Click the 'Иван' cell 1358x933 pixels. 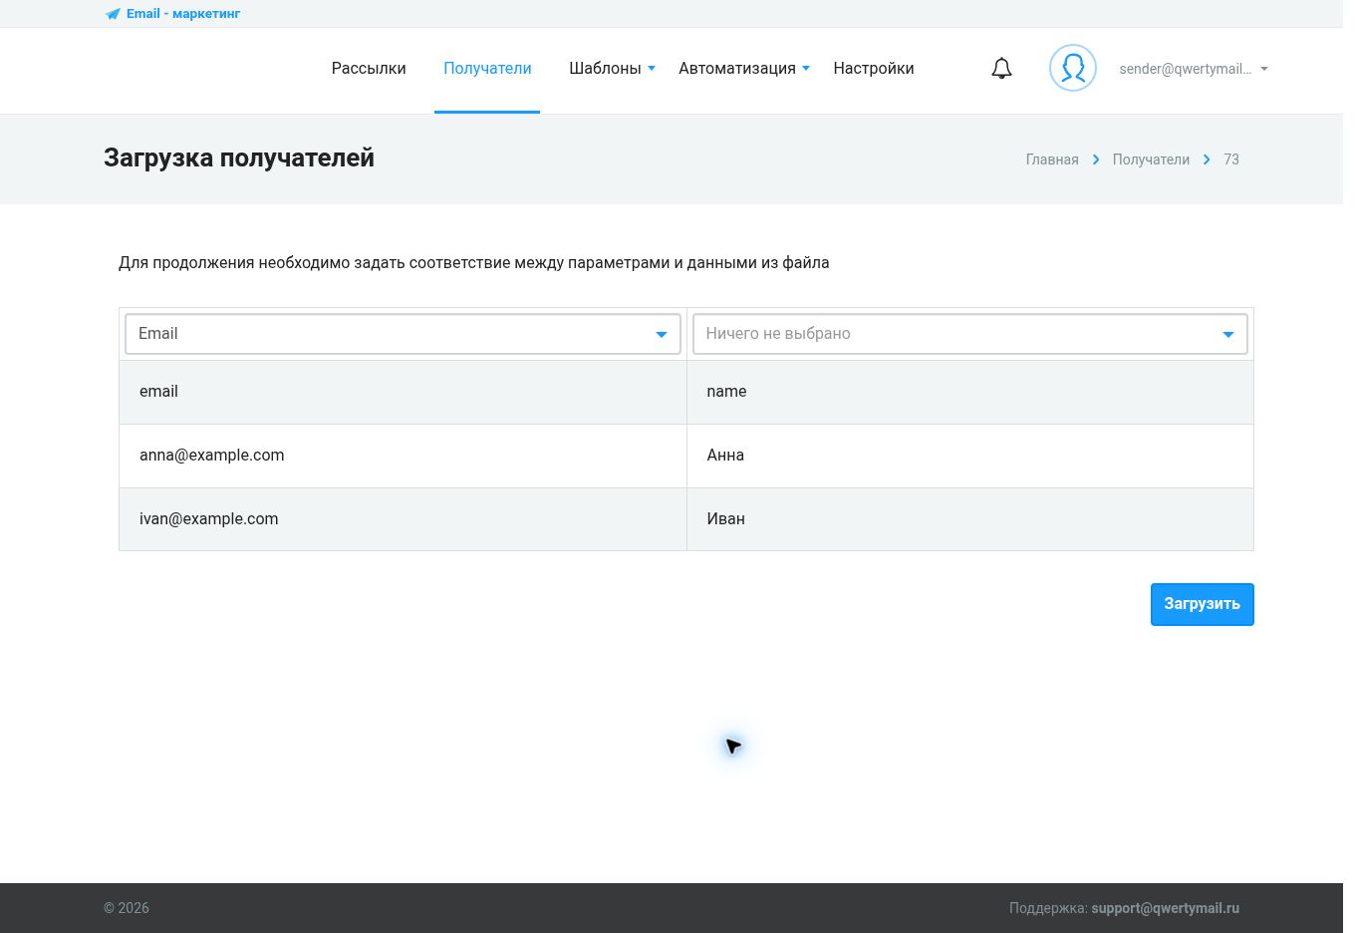pyautogui.click(x=969, y=519)
